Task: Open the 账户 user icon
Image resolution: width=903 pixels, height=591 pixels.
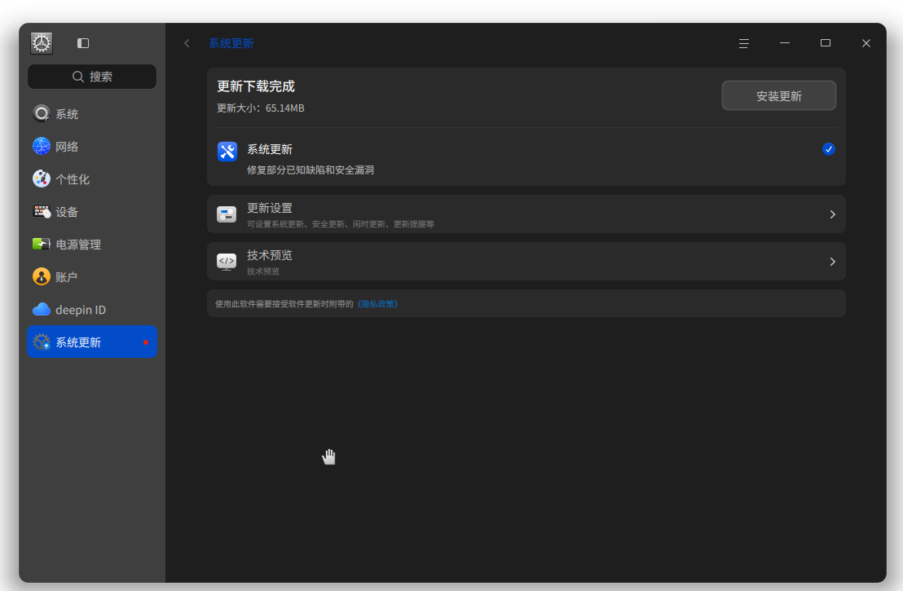Action: point(42,276)
